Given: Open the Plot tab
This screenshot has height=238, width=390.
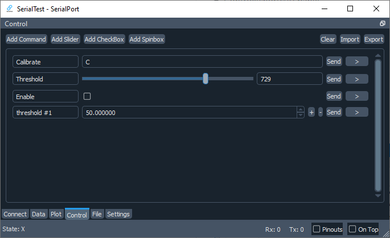Looking at the screenshot, I should click(56, 214).
